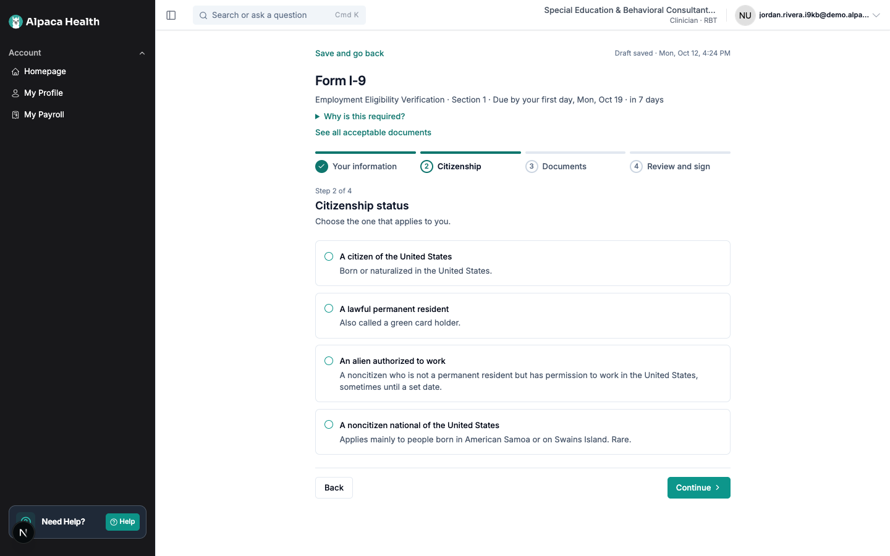Click 'Born or naturalized in the United States.' text
Viewport: 890px width, 556px height.
[x=416, y=271]
